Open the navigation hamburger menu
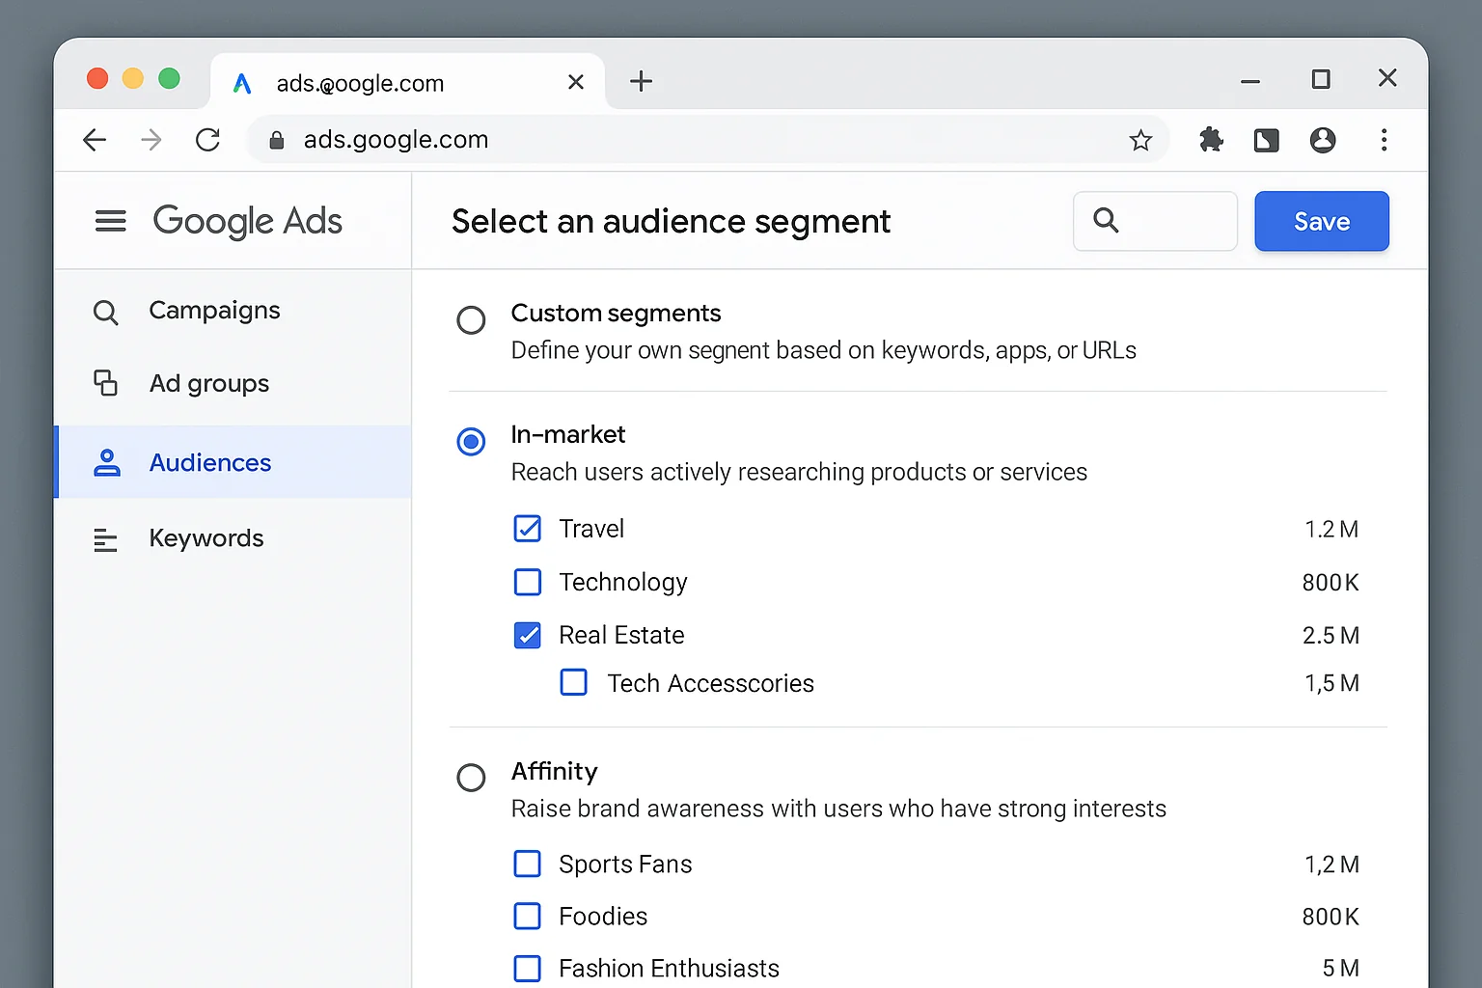 pyautogui.click(x=110, y=221)
